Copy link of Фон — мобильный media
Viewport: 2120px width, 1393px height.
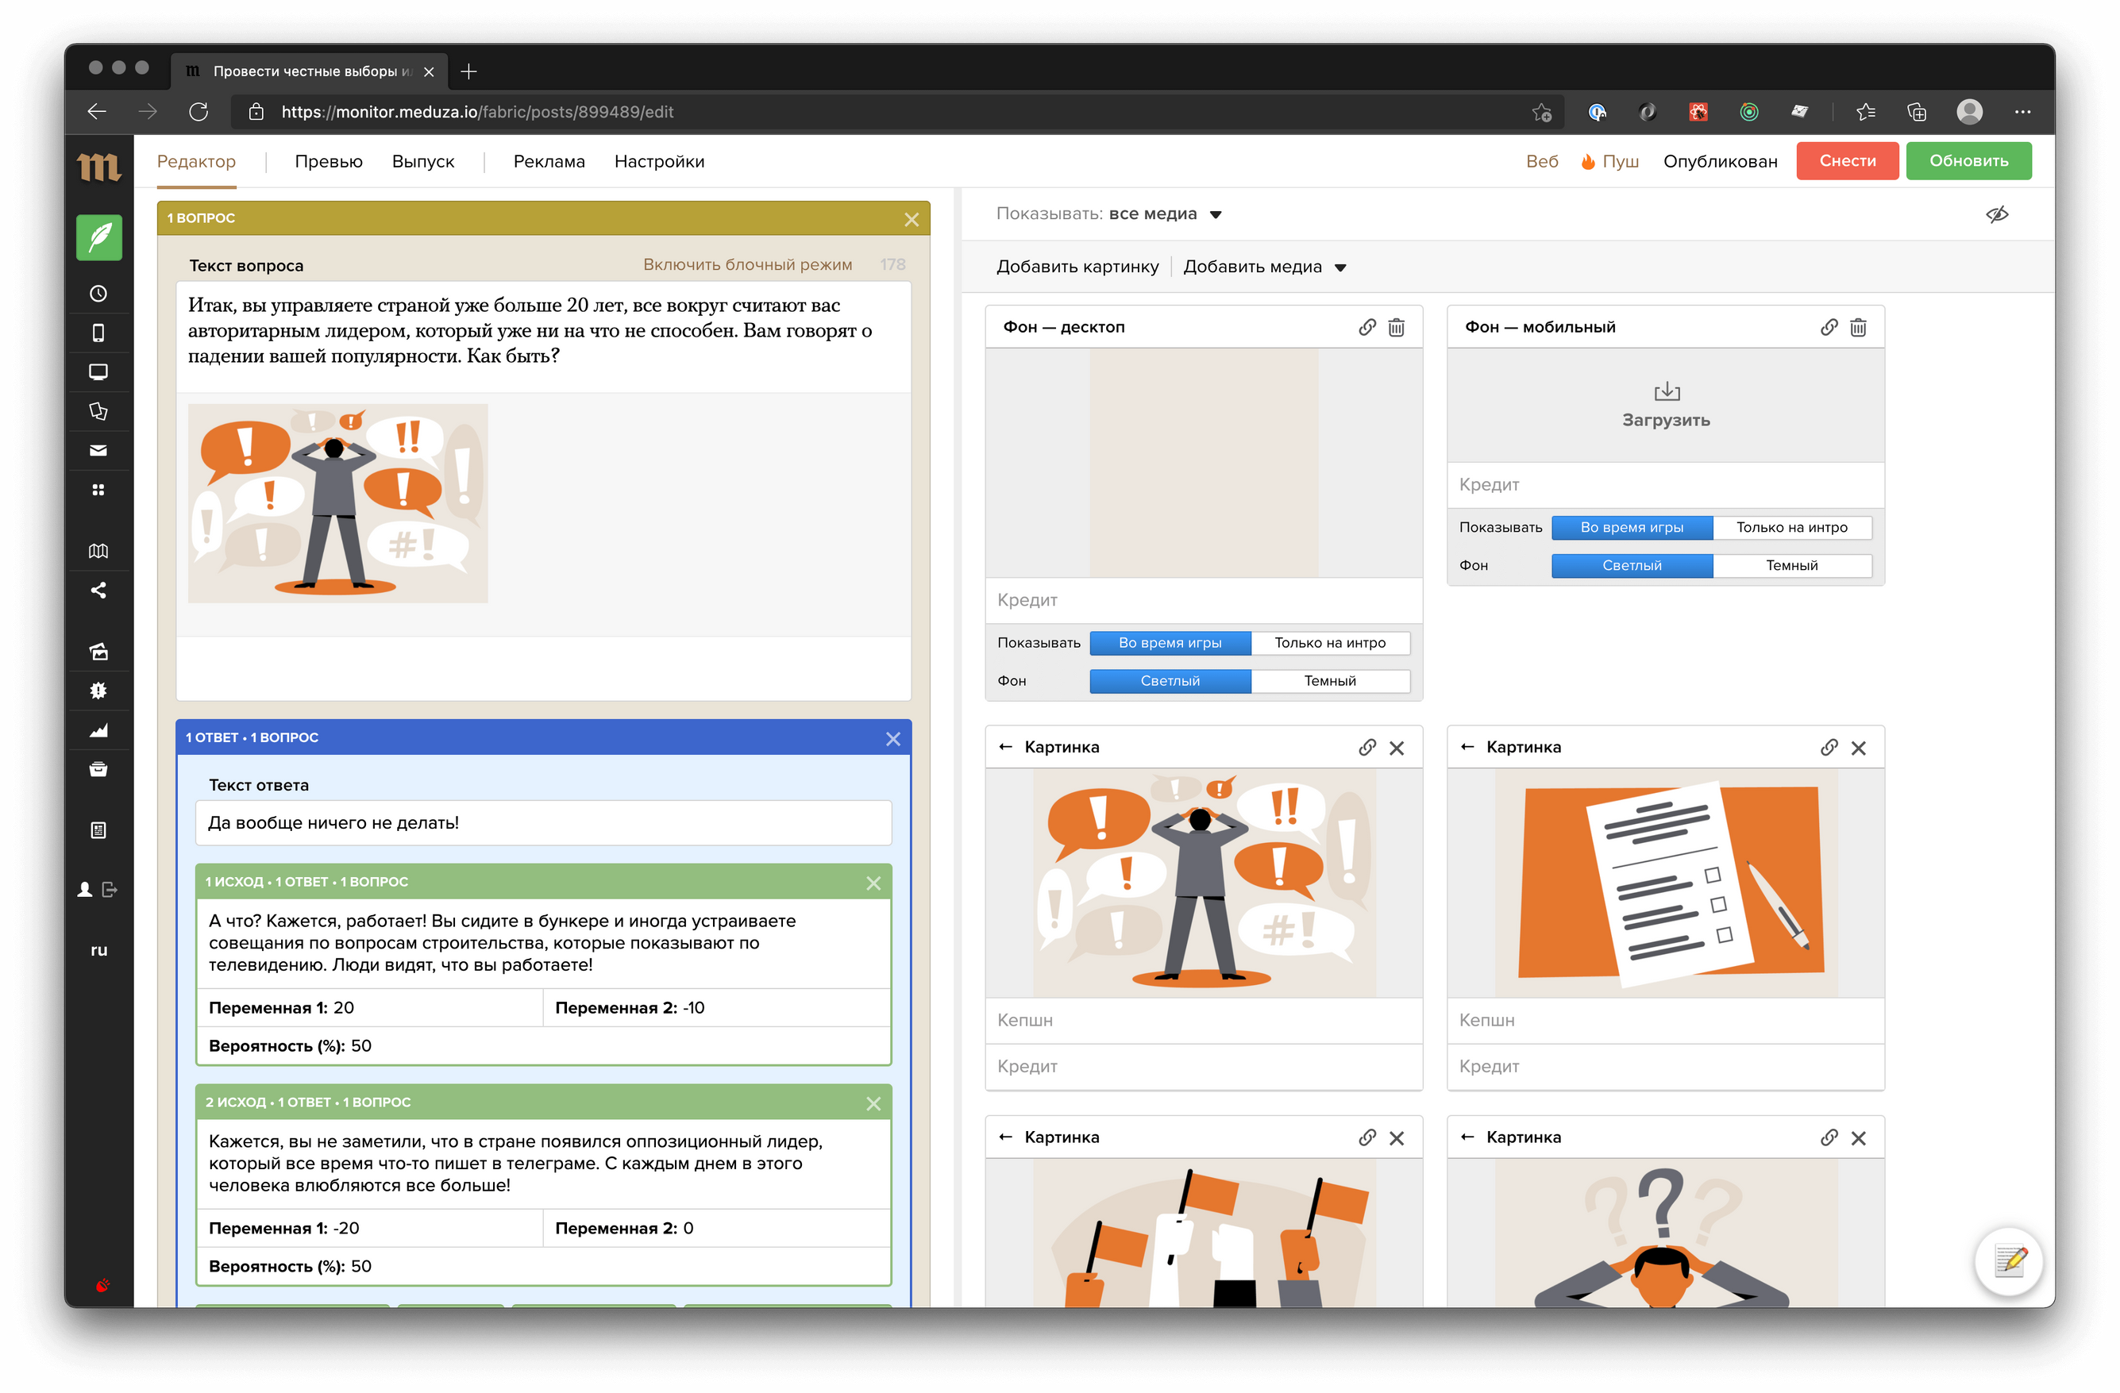click(1829, 328)
